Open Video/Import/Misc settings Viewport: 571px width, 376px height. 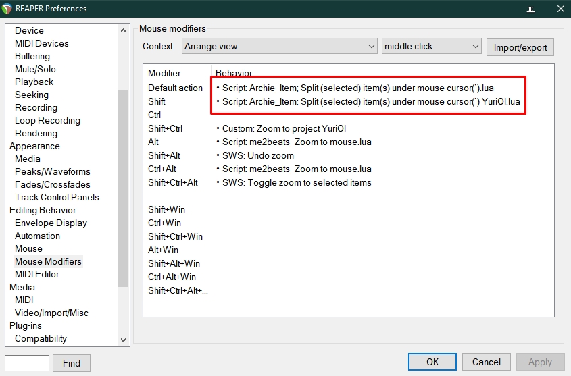[x=51, y=313]
